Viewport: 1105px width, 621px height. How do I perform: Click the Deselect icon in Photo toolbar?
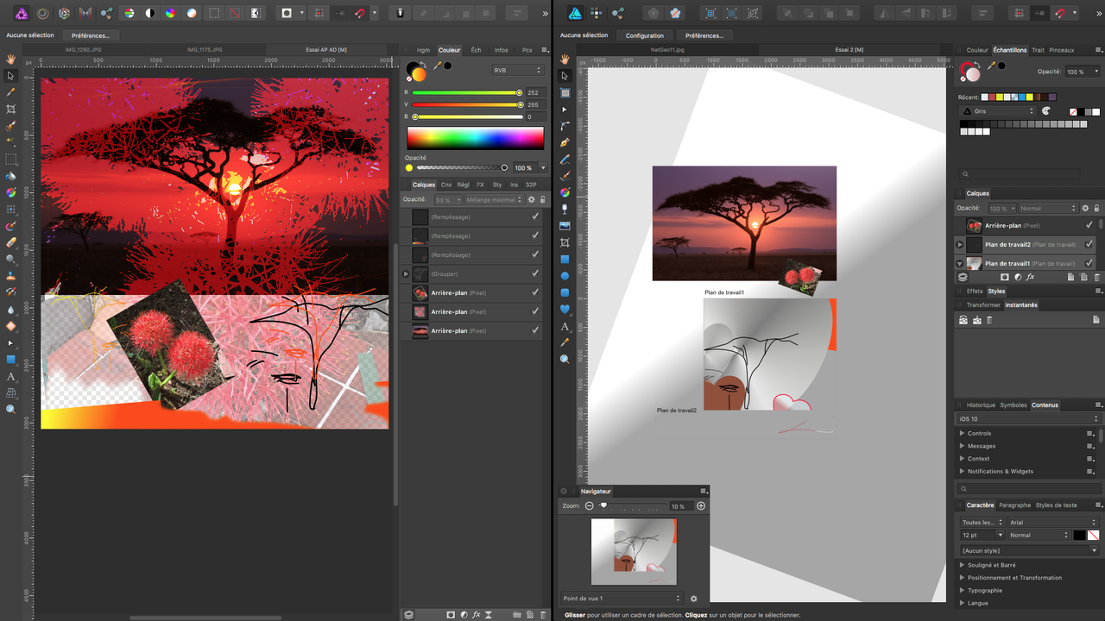pyautogui.click(x=235, y=13)
